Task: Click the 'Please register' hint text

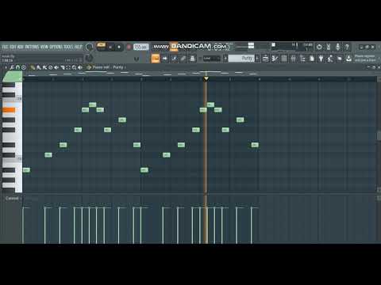Action: pos(365,58)
